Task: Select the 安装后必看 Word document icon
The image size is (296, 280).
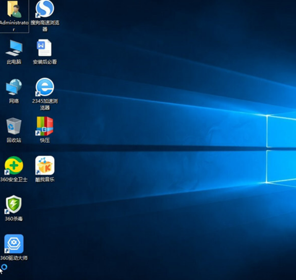Action: (x=44, y=48)
